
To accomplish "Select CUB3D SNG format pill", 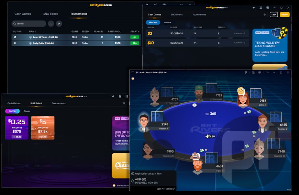I will 12,111.
